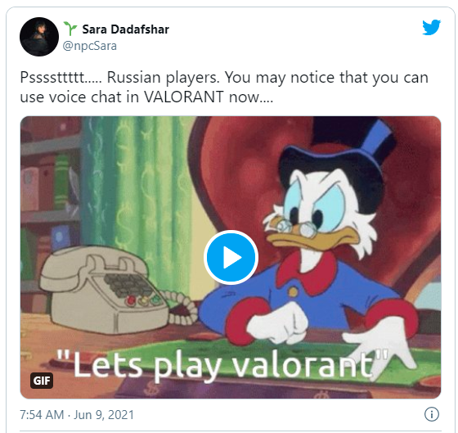This screenshot has height=433, width=458.
Task: Click the green seedling emoji by the name
Action: coord(70,29)
